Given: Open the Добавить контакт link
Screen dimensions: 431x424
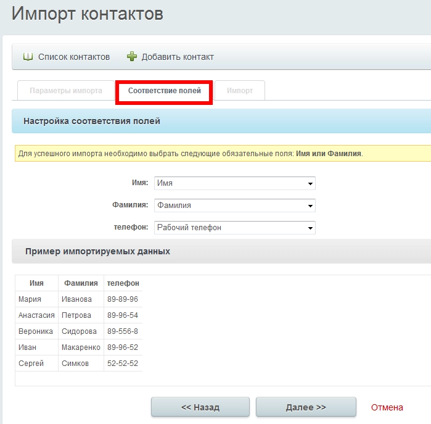Looking at the screenshot, I should pos(178,57).
